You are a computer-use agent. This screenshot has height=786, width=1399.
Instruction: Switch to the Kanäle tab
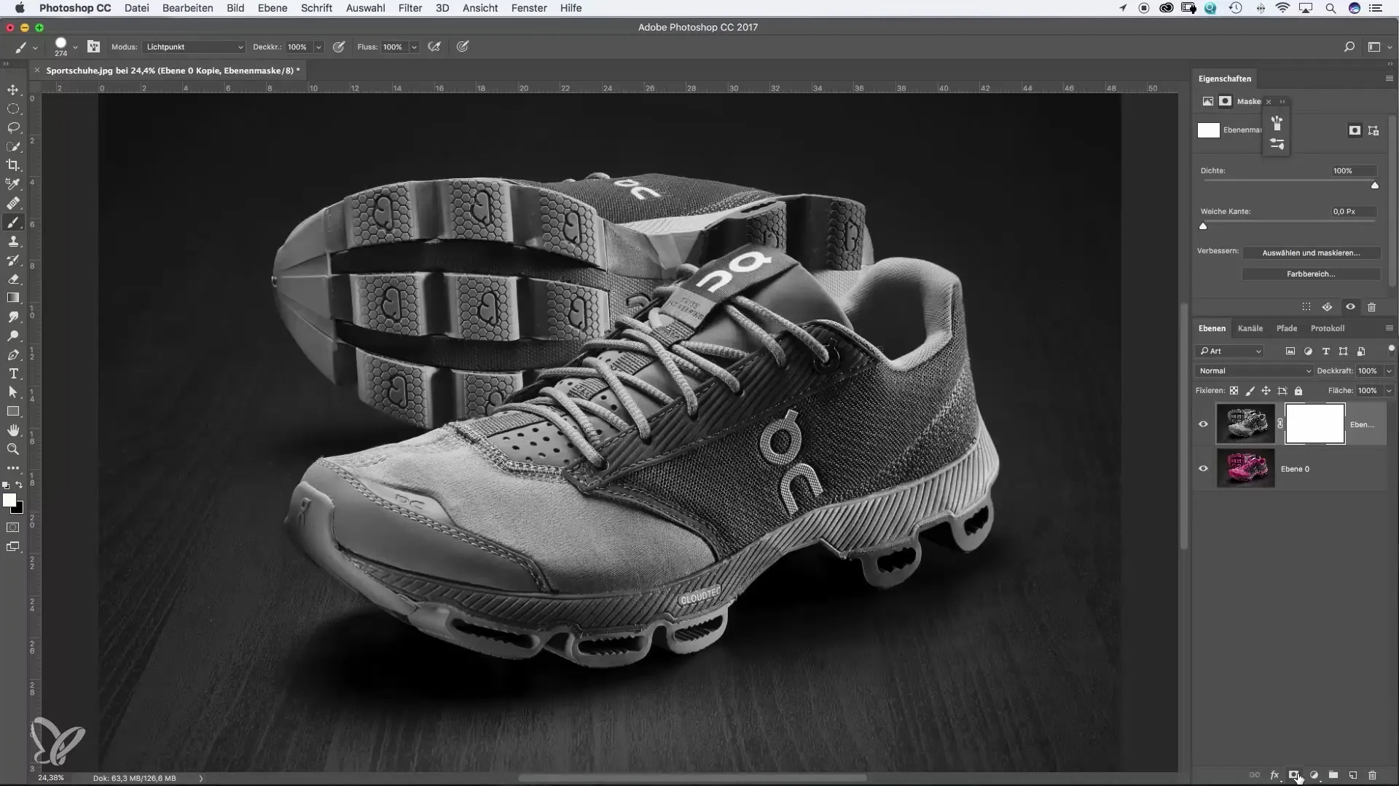click(1250, 328)
